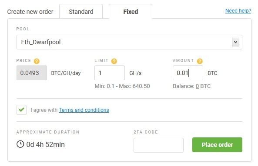Open the Eth_Dwarfpool pool selector
The height and width of the screenshot is (166, 258).
129,42
